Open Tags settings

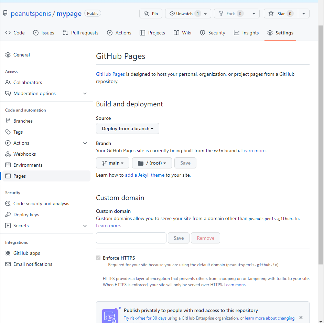tap(46, 132)
